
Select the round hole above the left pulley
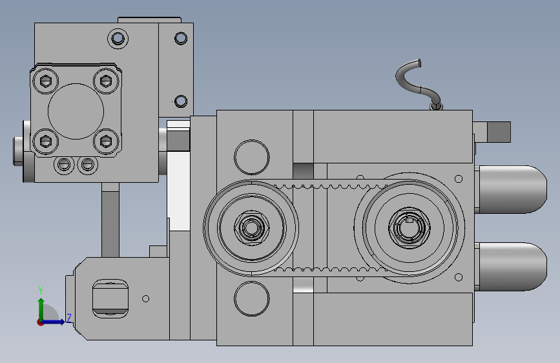[x=252, y=157]
